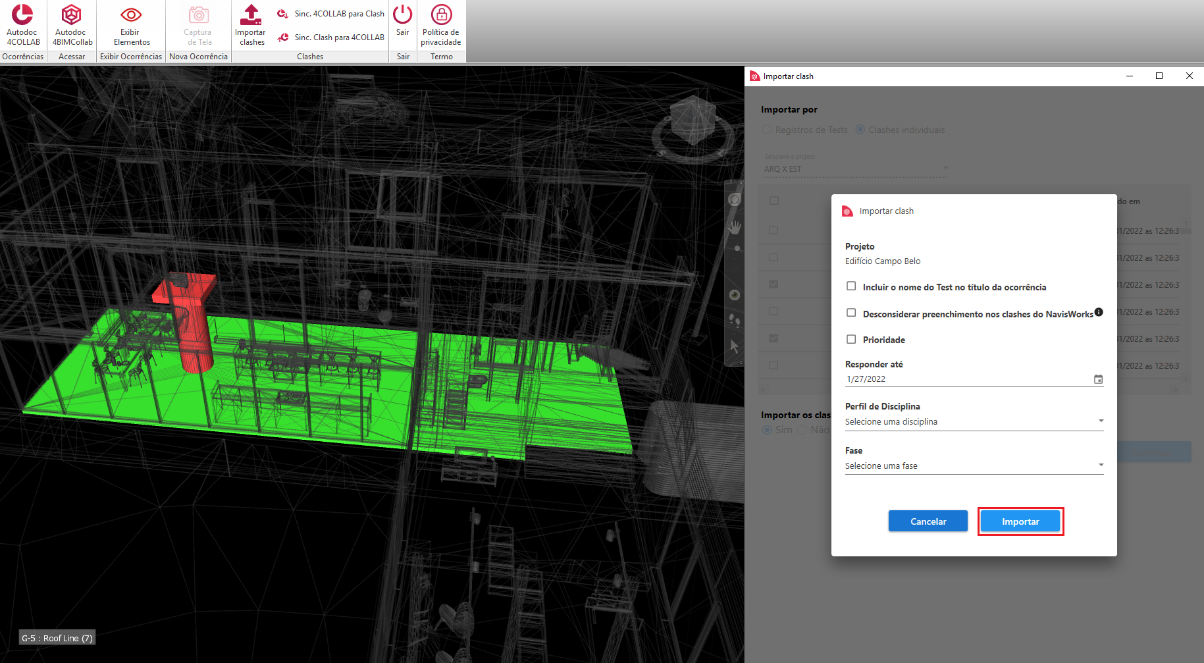Select the Pan hand tool in the navigation bar
The image size is (1204, 663).
(x=735, y=228)
